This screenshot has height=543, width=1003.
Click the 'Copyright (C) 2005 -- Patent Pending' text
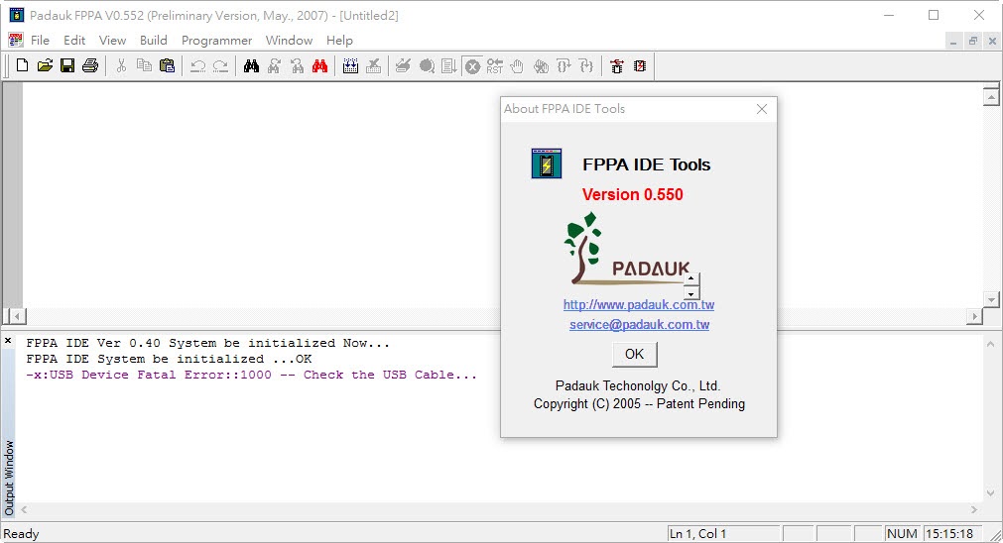pyautogui.click(x=640, y=403)
